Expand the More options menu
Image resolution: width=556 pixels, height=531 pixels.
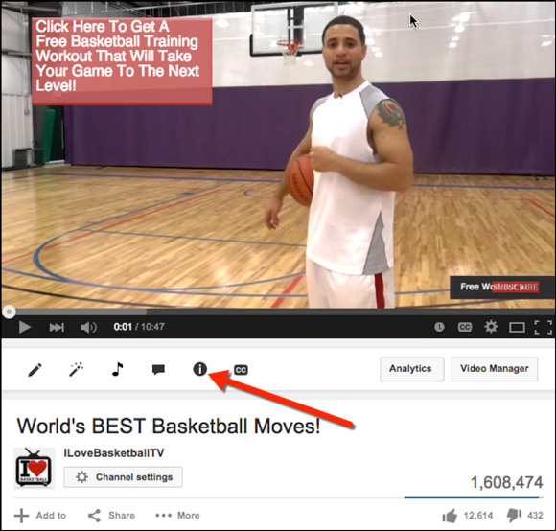coord(177,516)
